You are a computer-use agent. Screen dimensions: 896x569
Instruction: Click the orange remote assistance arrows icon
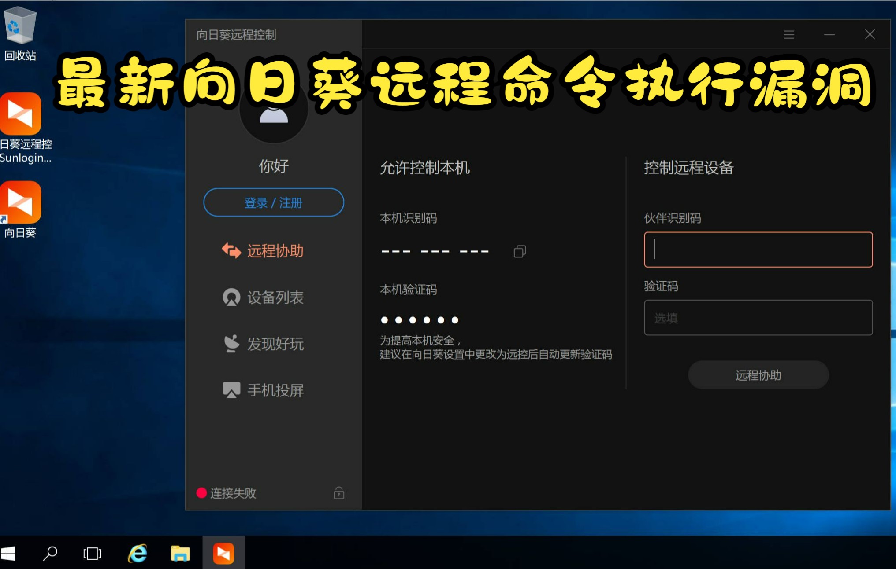(x=231, y=250)
